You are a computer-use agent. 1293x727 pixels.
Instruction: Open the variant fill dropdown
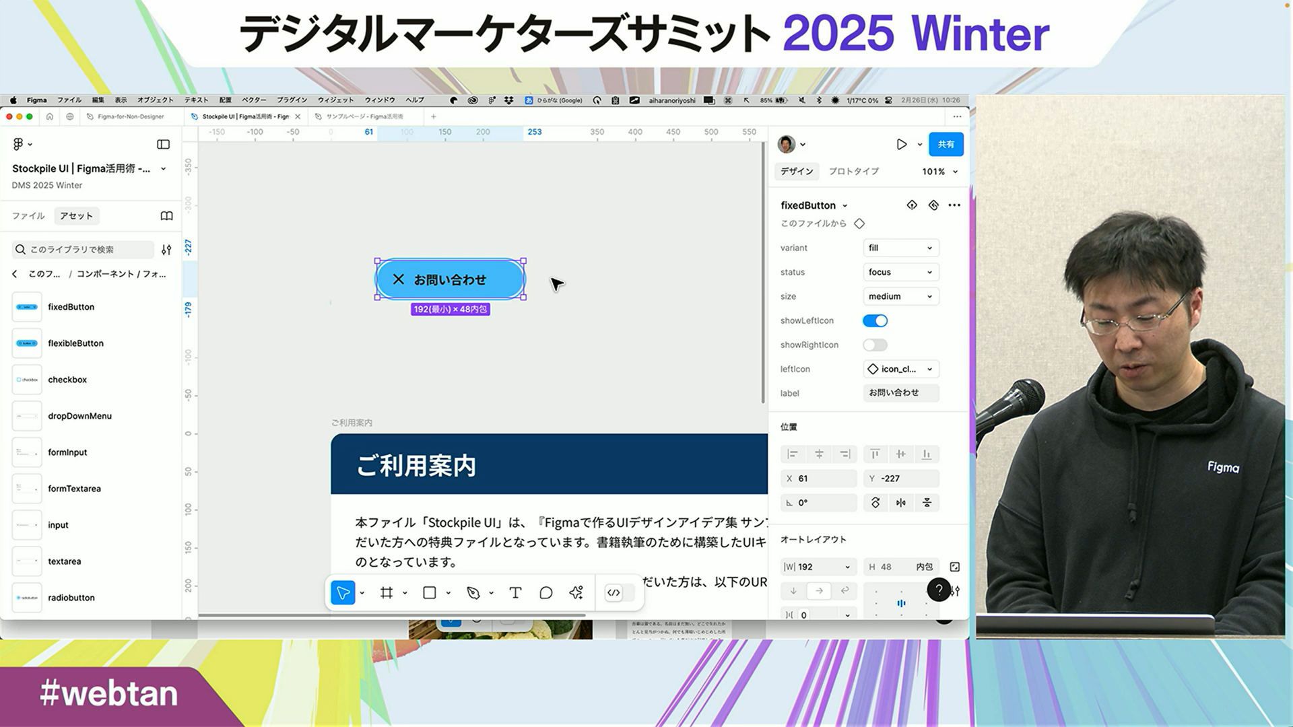tap(900, 248)
